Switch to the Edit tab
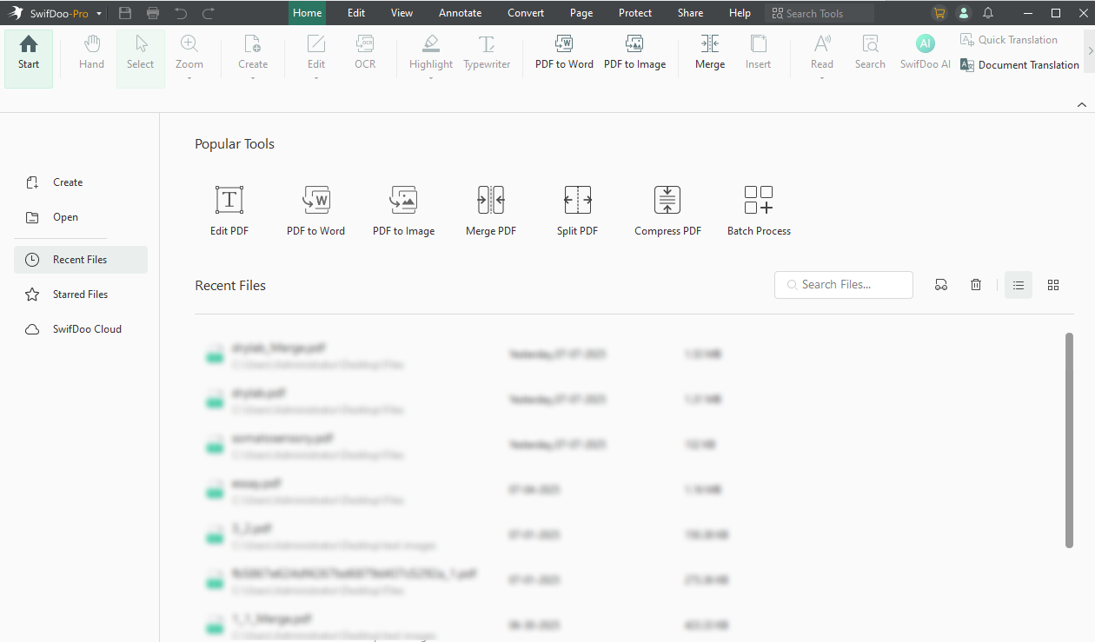 (x=356, y=13)
